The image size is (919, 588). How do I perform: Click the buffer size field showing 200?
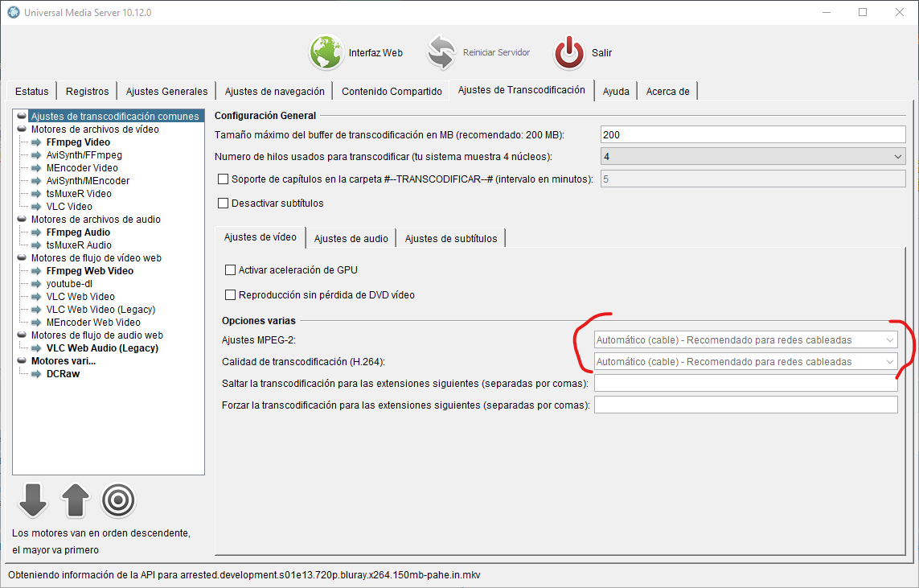point(753,135)
